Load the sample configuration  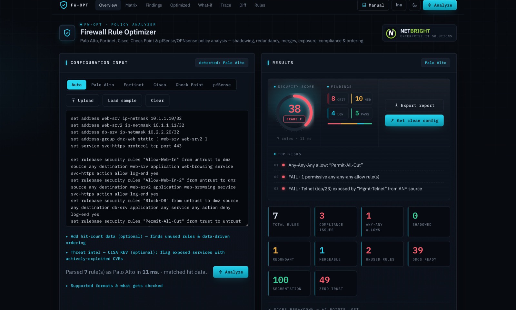pos(122,101)
